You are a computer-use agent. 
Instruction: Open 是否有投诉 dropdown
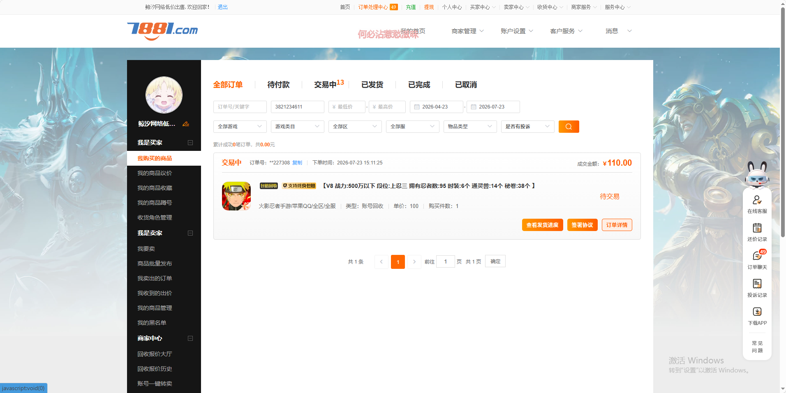pos(528,127)
